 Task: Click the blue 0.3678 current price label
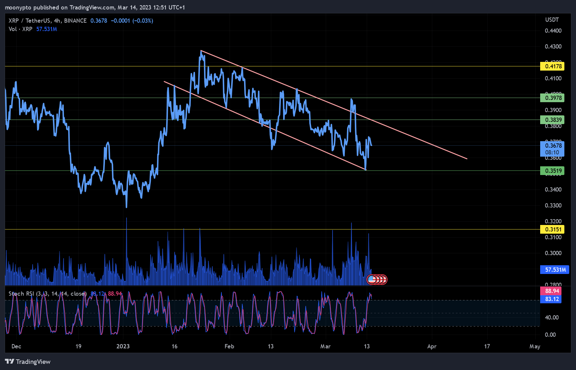pos(552,145)
